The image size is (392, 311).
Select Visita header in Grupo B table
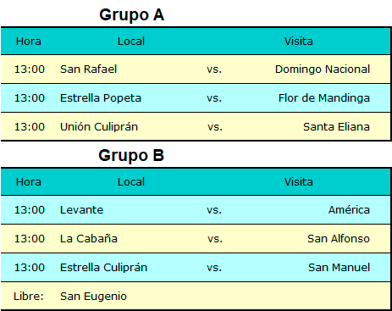pos(299,182)
